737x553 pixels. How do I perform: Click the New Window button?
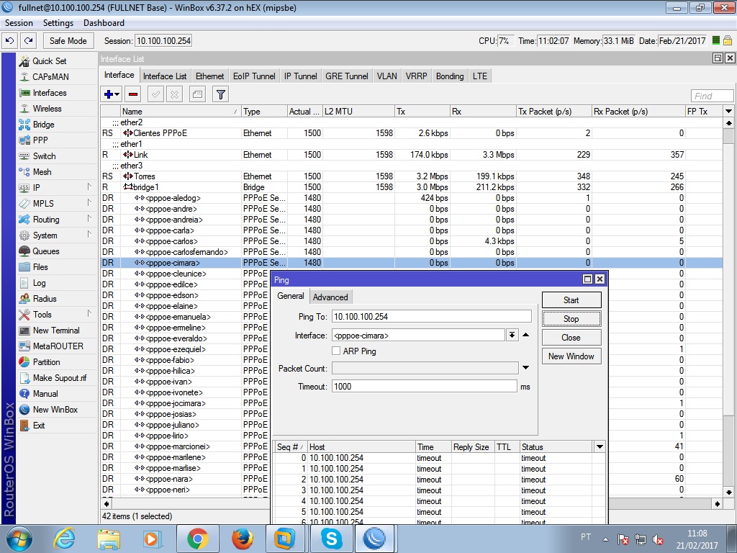coord(571,356)
